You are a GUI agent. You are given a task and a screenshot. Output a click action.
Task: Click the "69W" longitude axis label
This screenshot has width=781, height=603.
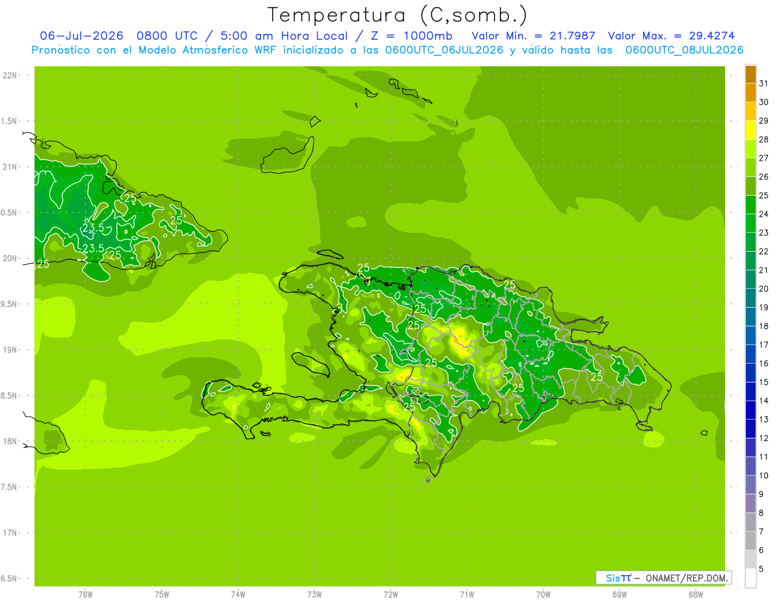pos(620,595)
